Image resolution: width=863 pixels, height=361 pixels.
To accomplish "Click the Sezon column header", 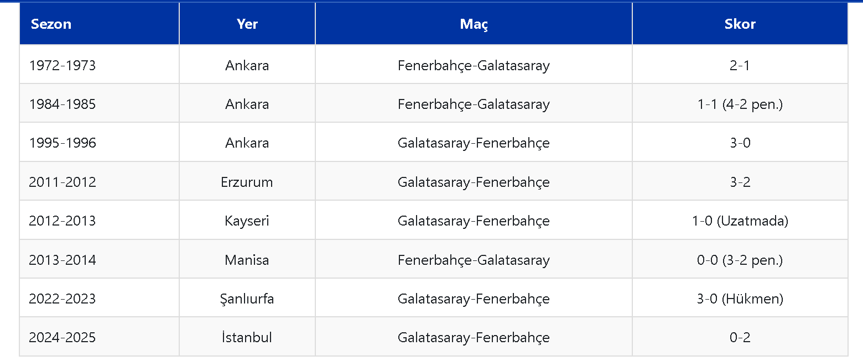I will click(51, 24).
